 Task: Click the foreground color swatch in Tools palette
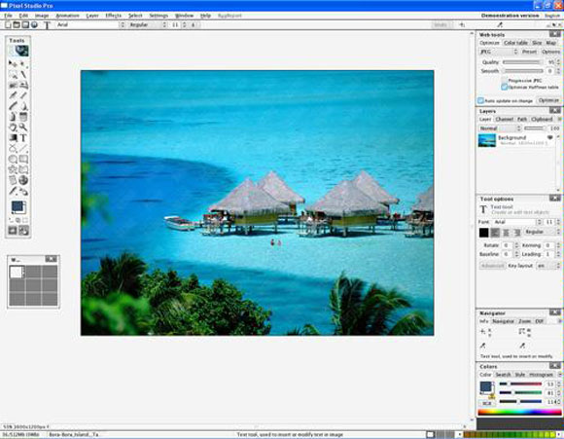(18, 206)
